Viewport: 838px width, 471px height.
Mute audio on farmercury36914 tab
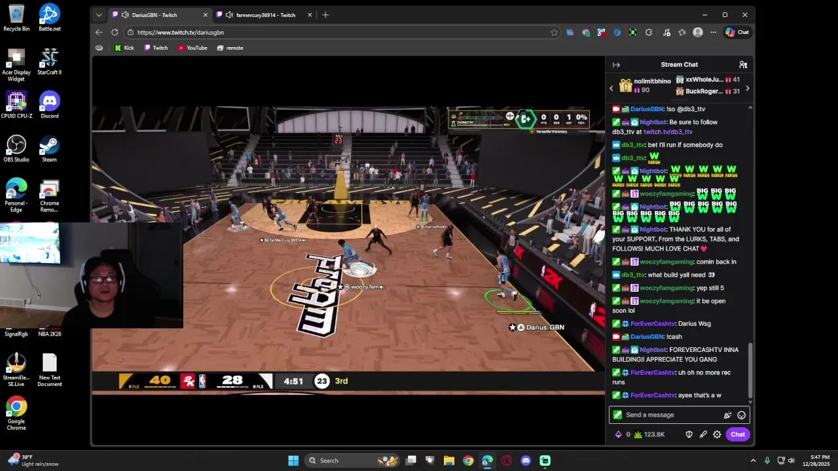coord(229,15)
